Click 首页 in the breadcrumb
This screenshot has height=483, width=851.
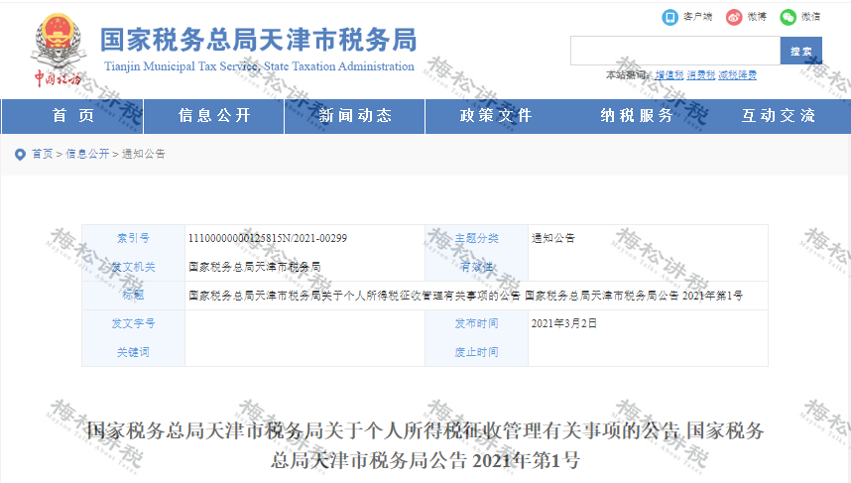(x=43, y=154)
